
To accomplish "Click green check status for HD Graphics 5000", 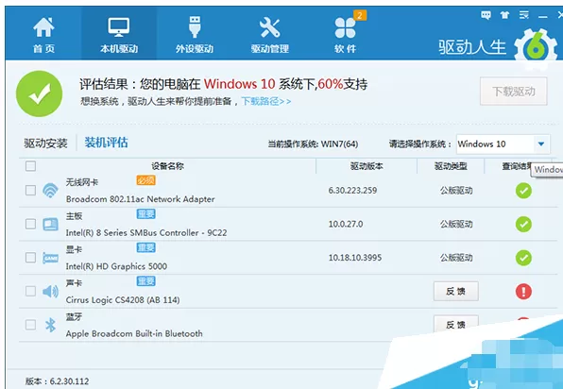I will click(x=523, y=258).
